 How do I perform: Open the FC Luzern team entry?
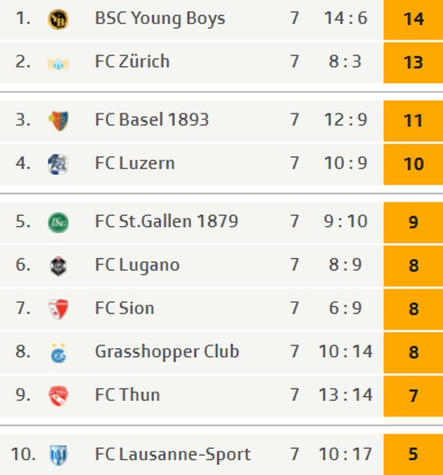point(135,163)
